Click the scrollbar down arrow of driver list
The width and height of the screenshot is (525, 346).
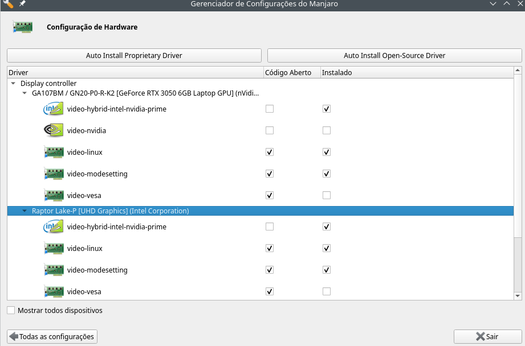[x=518, y=296]
